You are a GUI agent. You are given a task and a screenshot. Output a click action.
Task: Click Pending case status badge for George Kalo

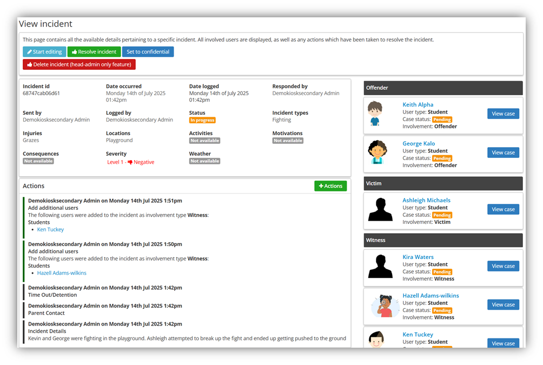pos(442,158)
